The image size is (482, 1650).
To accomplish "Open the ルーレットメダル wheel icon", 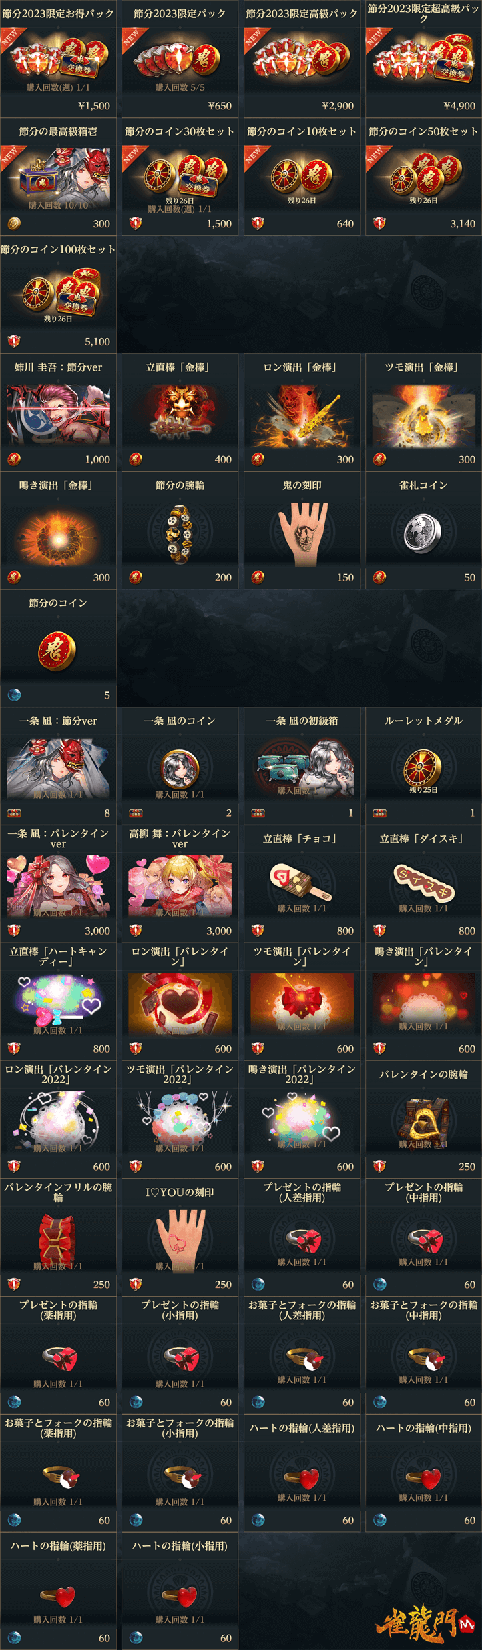I will (423, 767).
